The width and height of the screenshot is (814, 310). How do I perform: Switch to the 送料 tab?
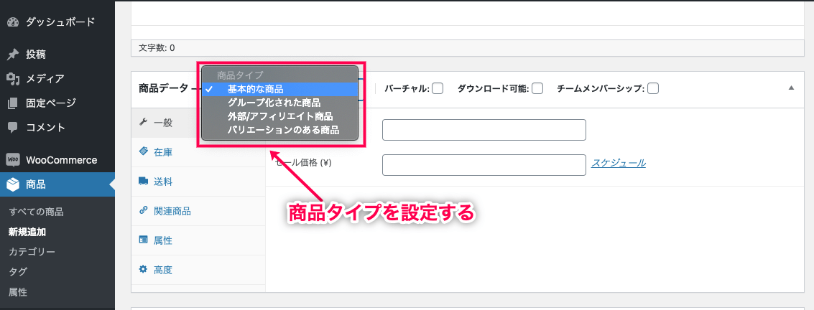coord(198,182)
